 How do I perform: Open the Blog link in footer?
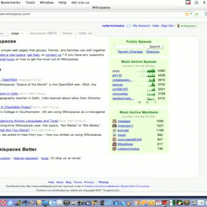[x=68, y=182]
